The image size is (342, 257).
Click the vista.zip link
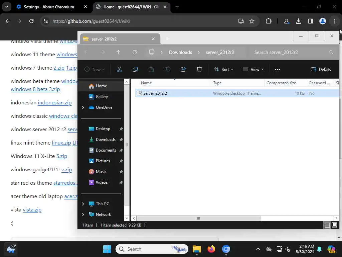click(x=32, y=210)
